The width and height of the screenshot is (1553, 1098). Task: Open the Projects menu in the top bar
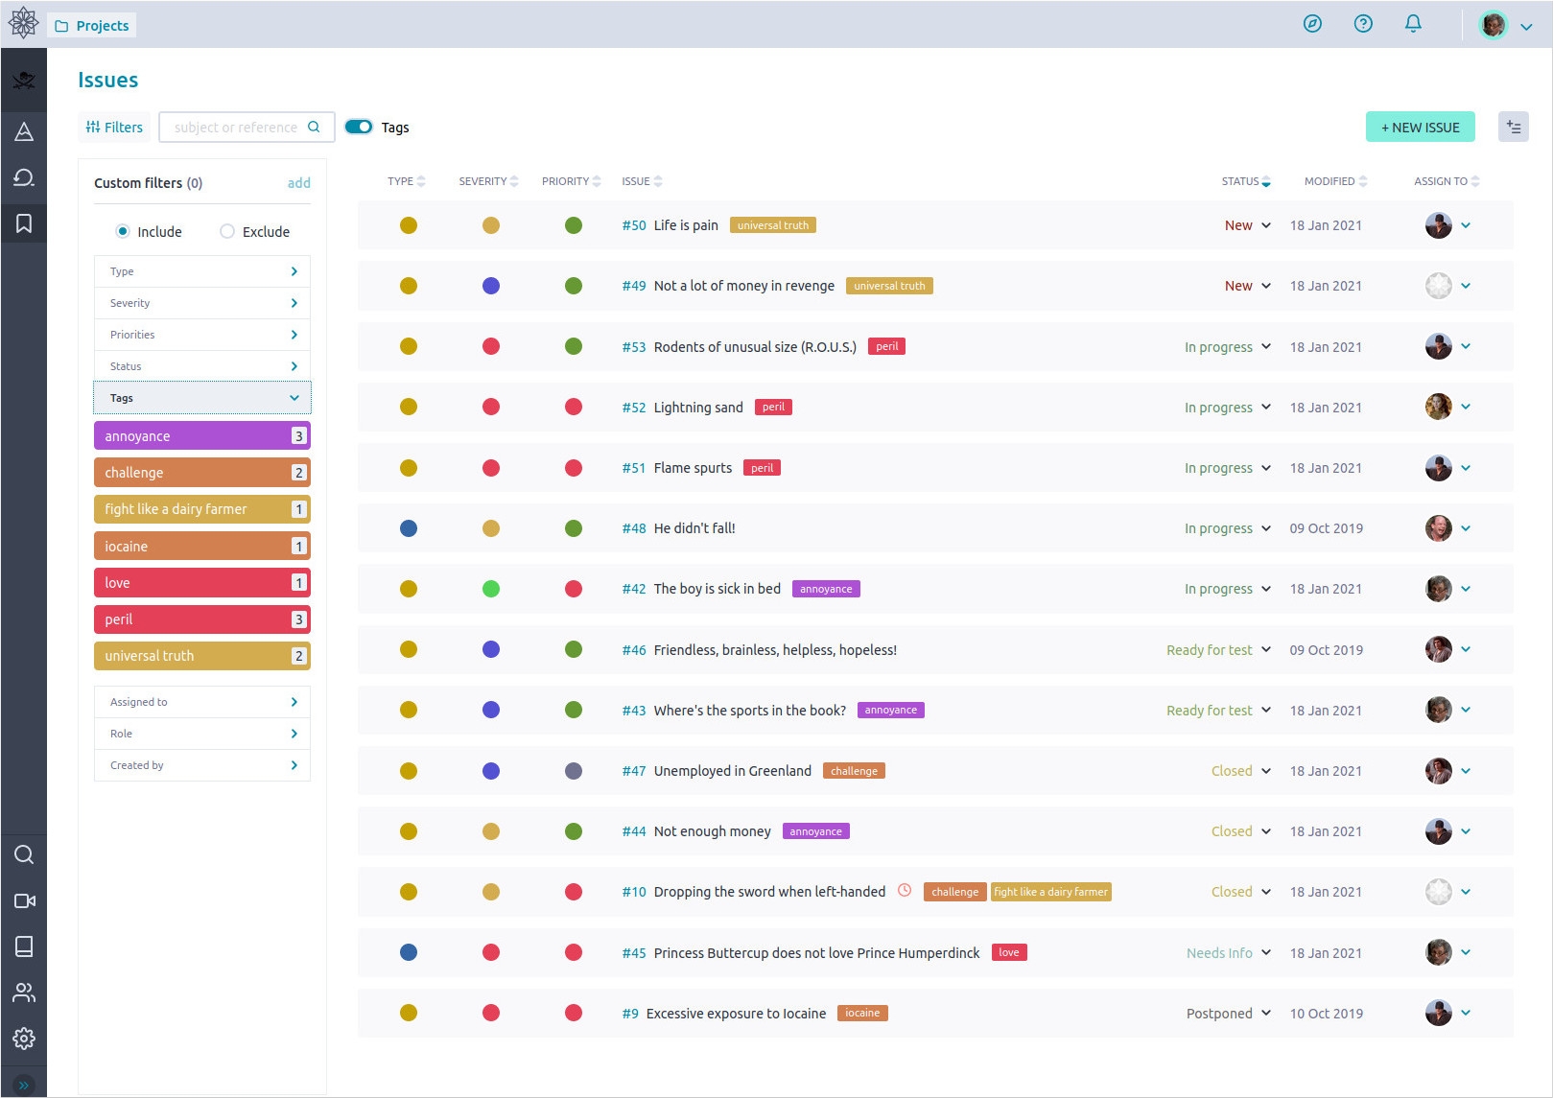tap(91, 25)
